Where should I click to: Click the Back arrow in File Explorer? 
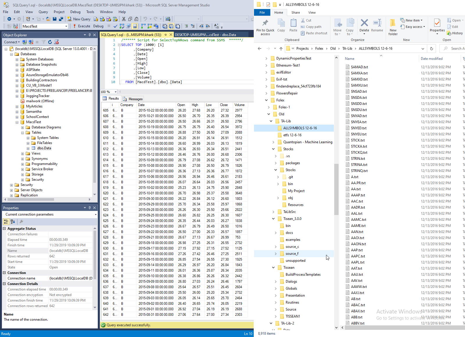(260, 49)
